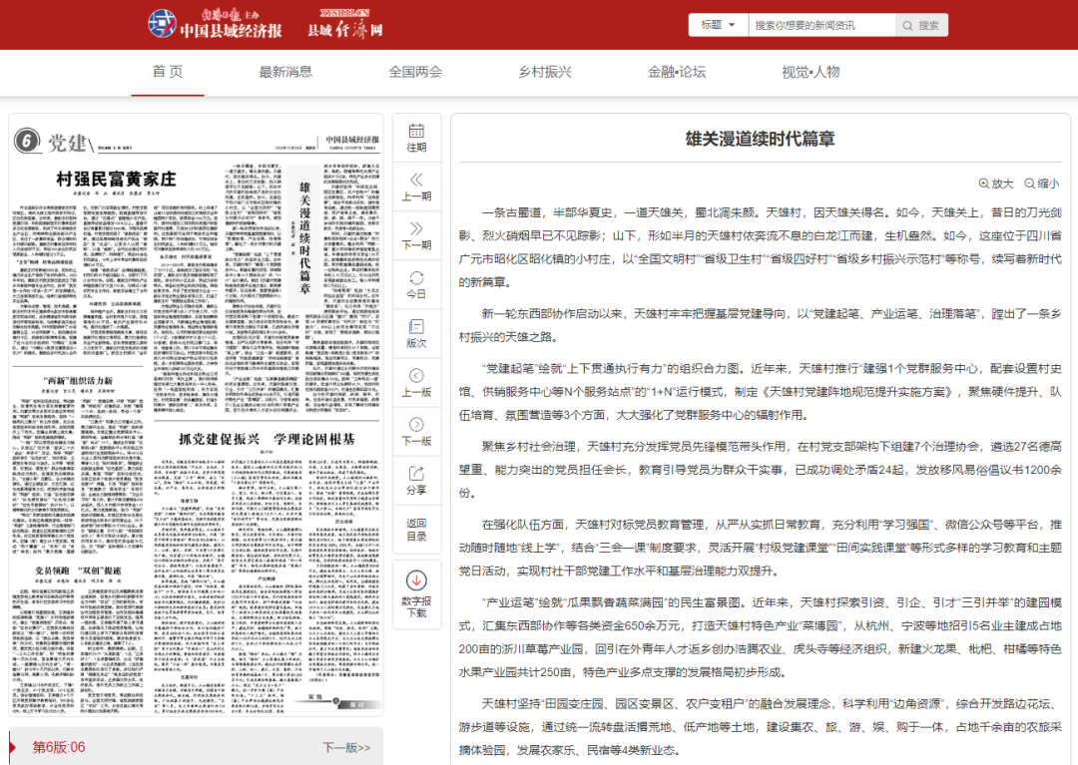The width and height of the screenshot is (1078, 765).
Task: Click the 中国县域经济报 logo
Action: coord(215,24)
